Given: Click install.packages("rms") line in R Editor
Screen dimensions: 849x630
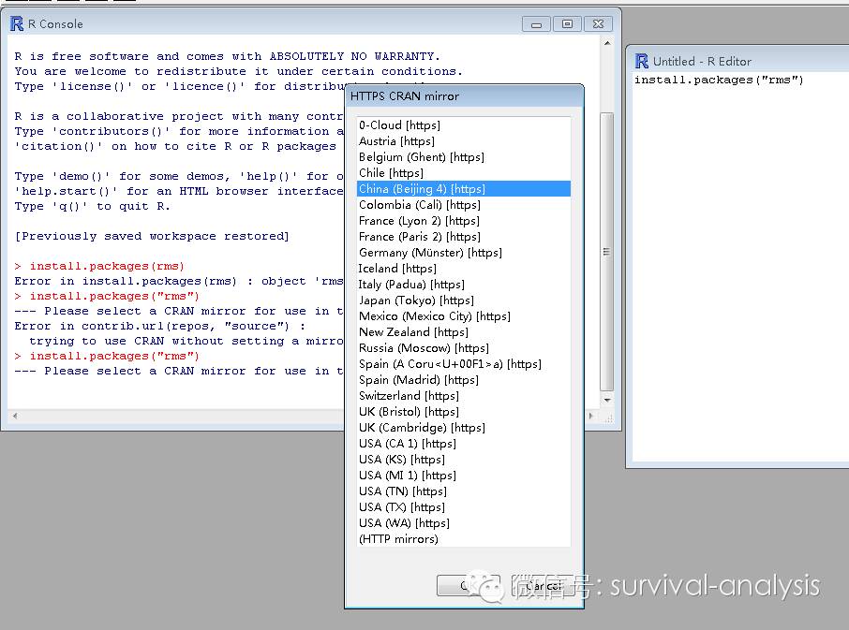Looking at the screenshot, I should pos(719,80).
